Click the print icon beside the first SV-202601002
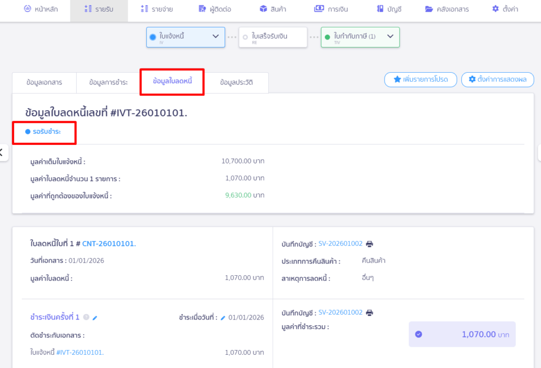Image resolution: width=541 pixels, height=368 pixels. pos(369,244)
